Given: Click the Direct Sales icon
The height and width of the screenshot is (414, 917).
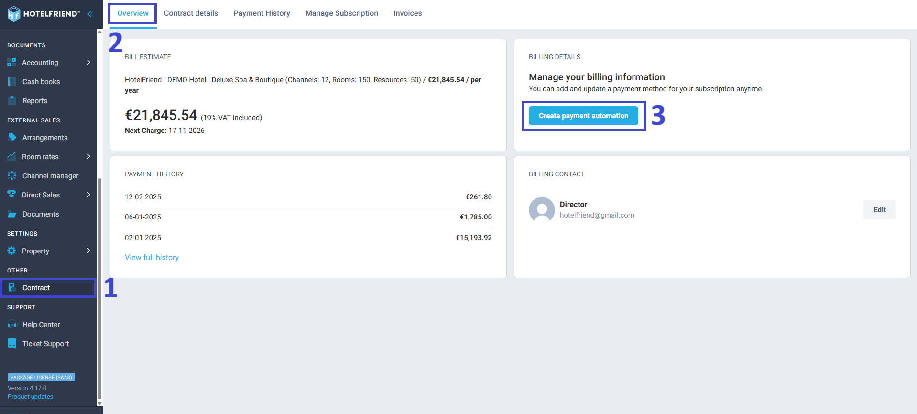Looking at the screenshot, I should point(11,194).
